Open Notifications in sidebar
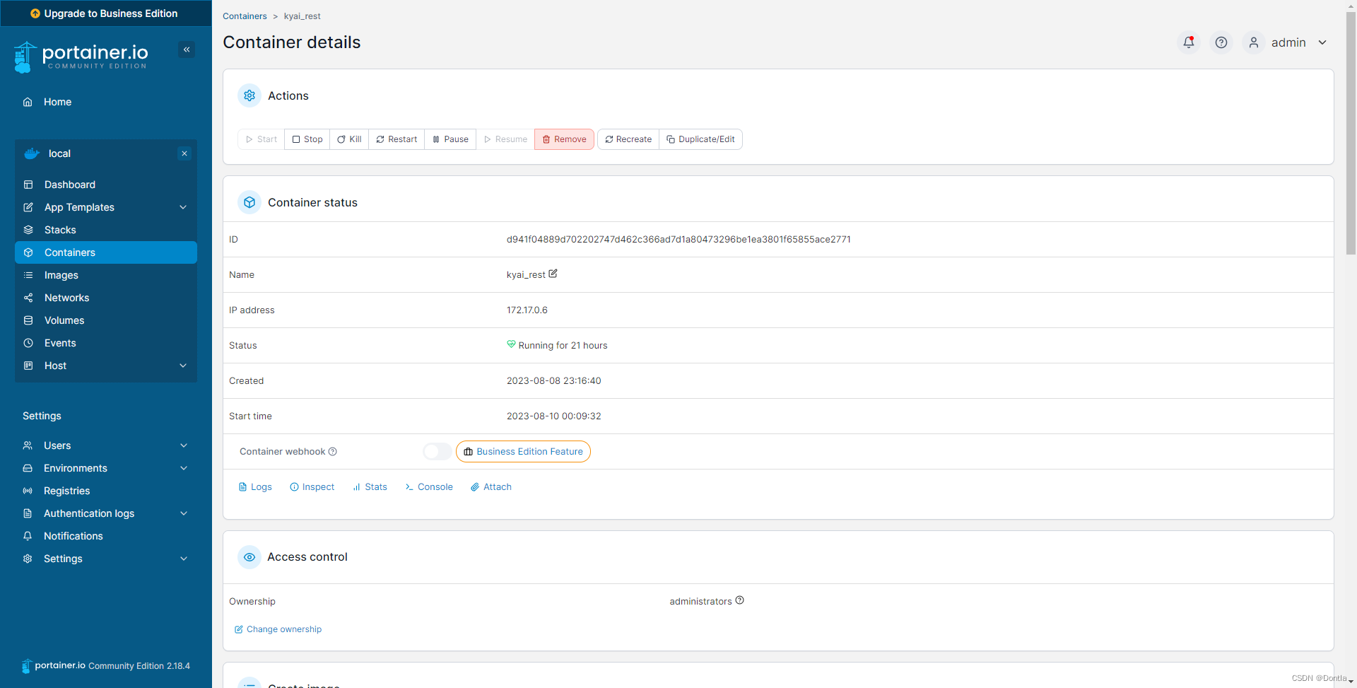1357x688 pixels. pos(106,536)
